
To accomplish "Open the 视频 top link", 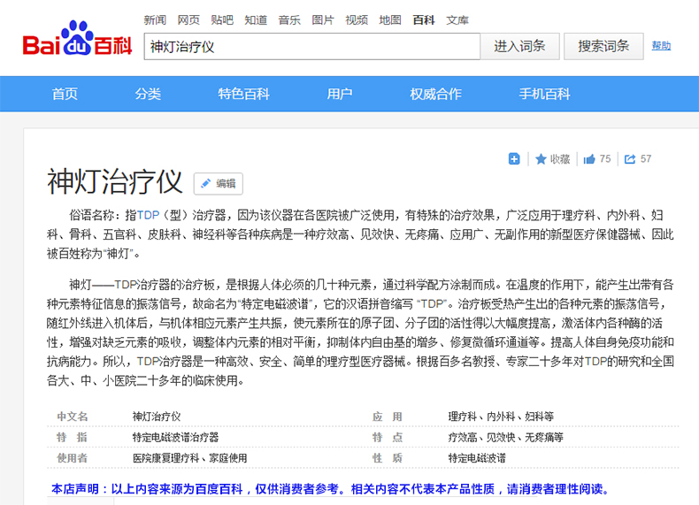I will coord(357,20).
